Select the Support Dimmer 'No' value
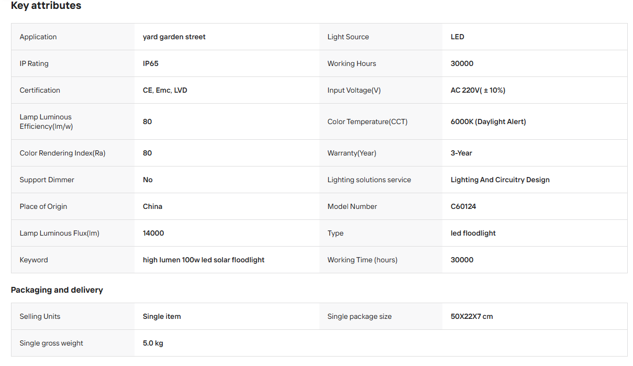Screen dimensions: 633x366 [x=148, y=180]
